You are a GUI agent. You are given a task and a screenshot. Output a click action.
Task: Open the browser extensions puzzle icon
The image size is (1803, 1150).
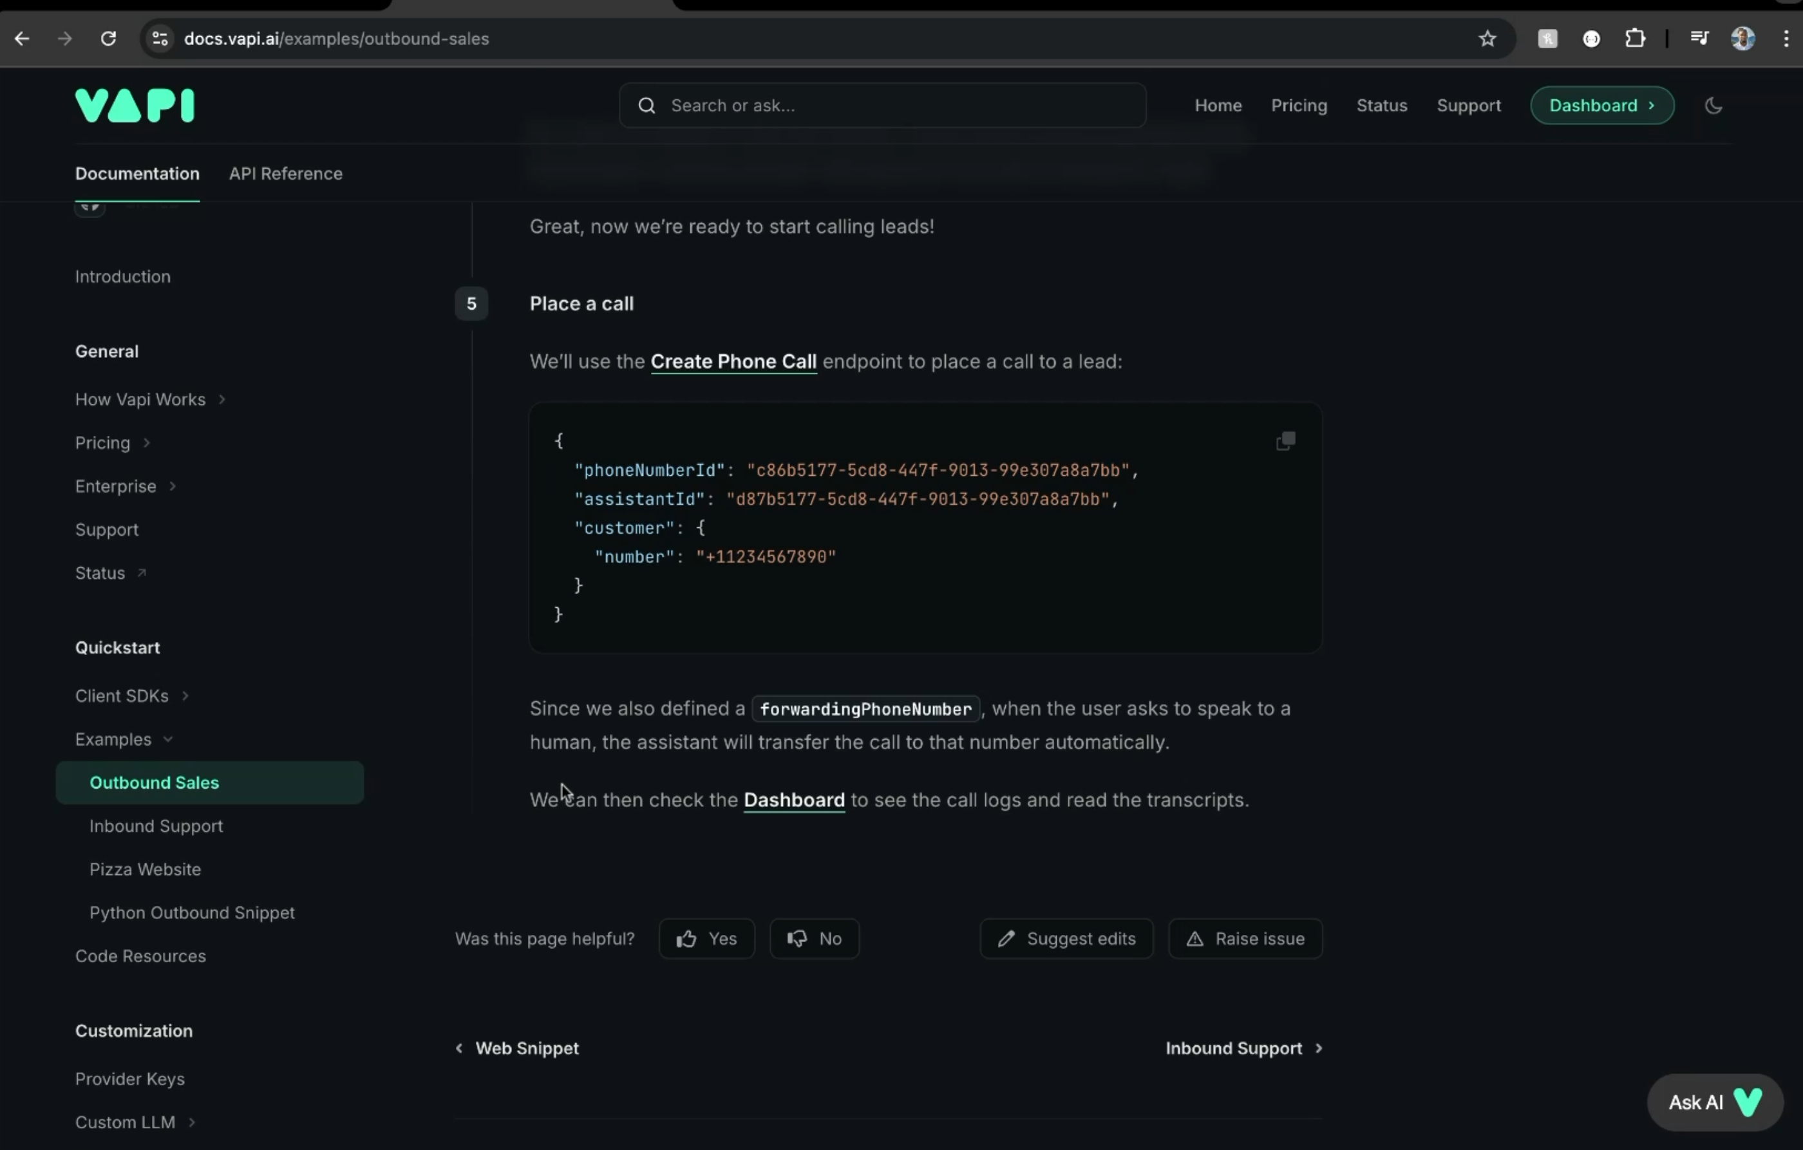pyautogui.click(x=1634, y=39)
